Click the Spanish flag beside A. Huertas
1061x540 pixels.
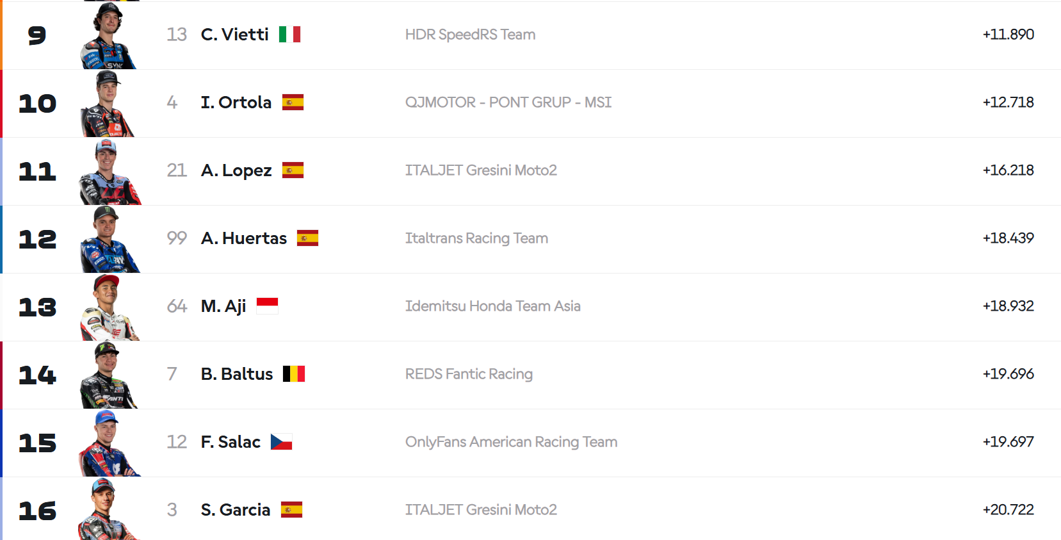tap(307, 238)
